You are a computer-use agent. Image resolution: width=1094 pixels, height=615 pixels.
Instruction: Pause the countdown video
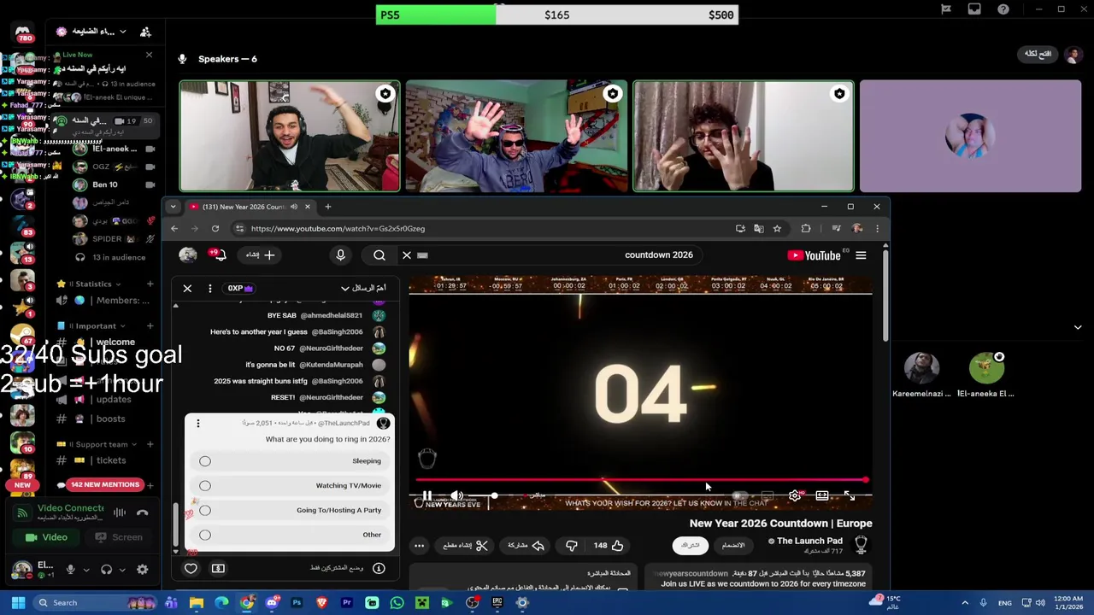pos(426,495)
